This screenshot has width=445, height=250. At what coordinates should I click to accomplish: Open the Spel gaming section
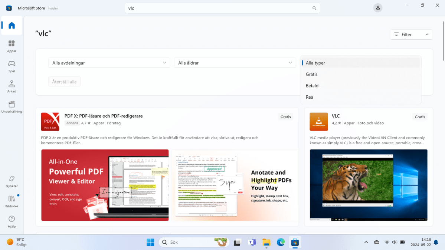pos(12,66)
